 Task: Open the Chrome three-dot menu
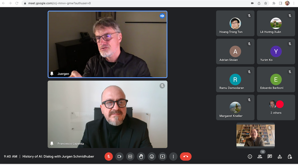pyautogui.click(x=294, y=3)
